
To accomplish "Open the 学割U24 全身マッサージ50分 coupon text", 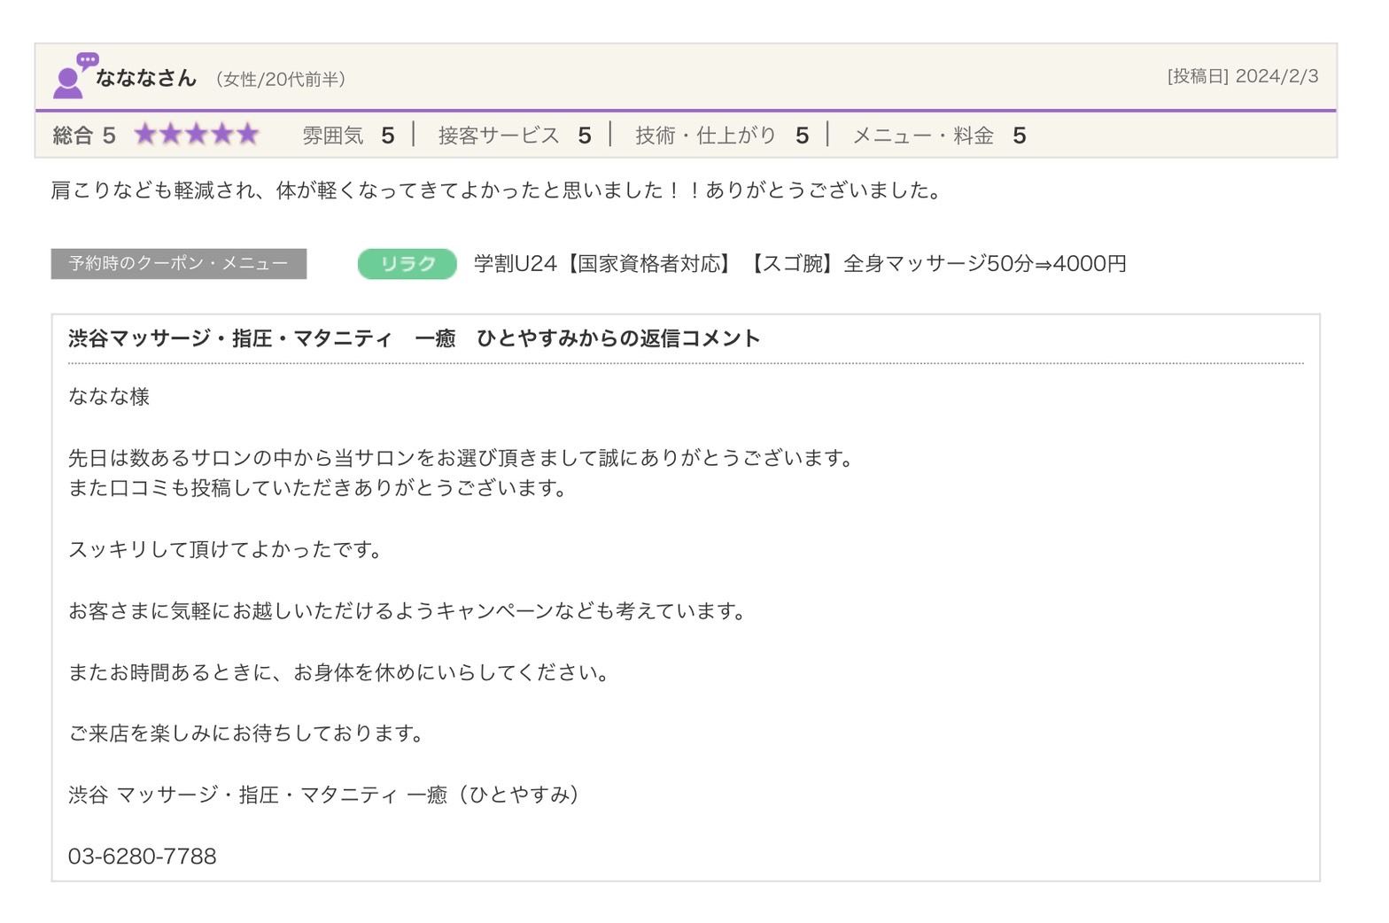I will click(x=800, y=264).
